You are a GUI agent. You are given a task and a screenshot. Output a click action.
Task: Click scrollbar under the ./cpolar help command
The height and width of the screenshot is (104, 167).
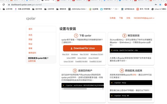click(131, 86)
